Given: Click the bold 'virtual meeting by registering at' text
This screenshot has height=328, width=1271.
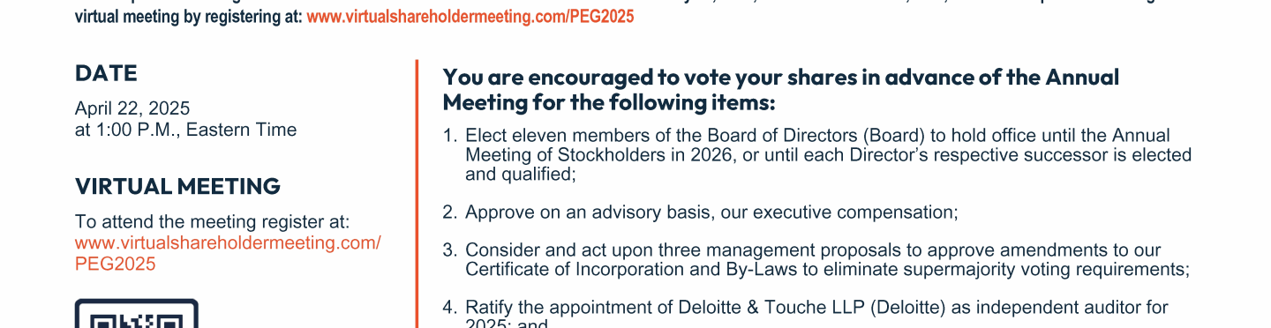Looking at the screenshot, I should [x=188, y=17].
